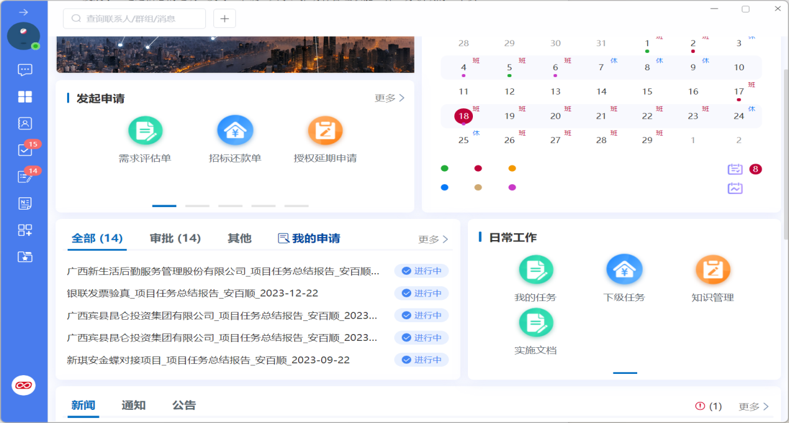Click the 下级任务 icon
Viewport: 789px width, 423px height.
(624, 271)
